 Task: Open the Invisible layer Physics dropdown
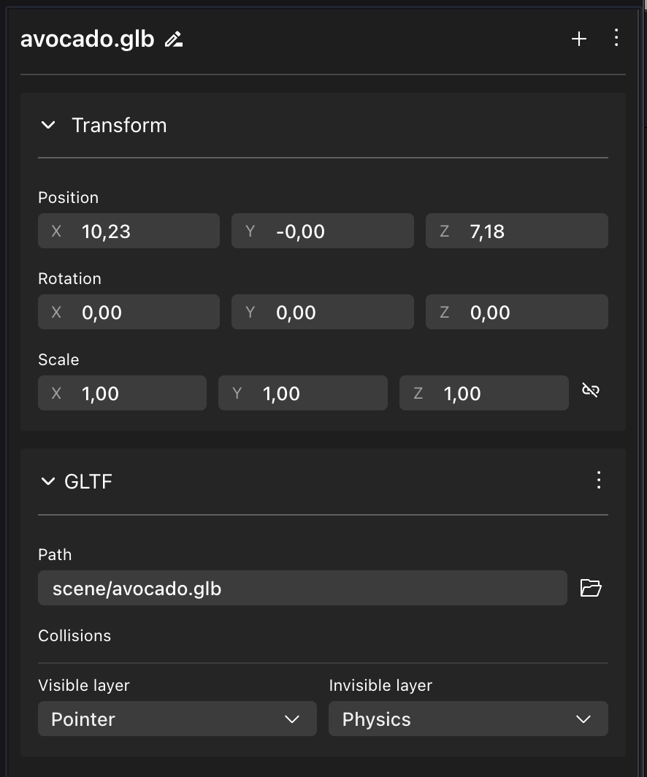click(x=468, y=719)
